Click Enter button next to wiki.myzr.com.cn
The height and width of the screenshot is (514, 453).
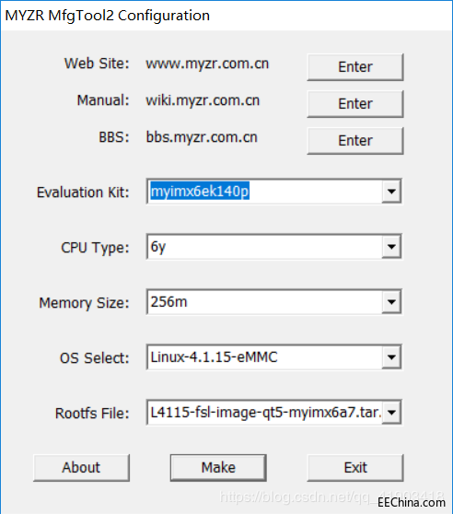(355, 103)
